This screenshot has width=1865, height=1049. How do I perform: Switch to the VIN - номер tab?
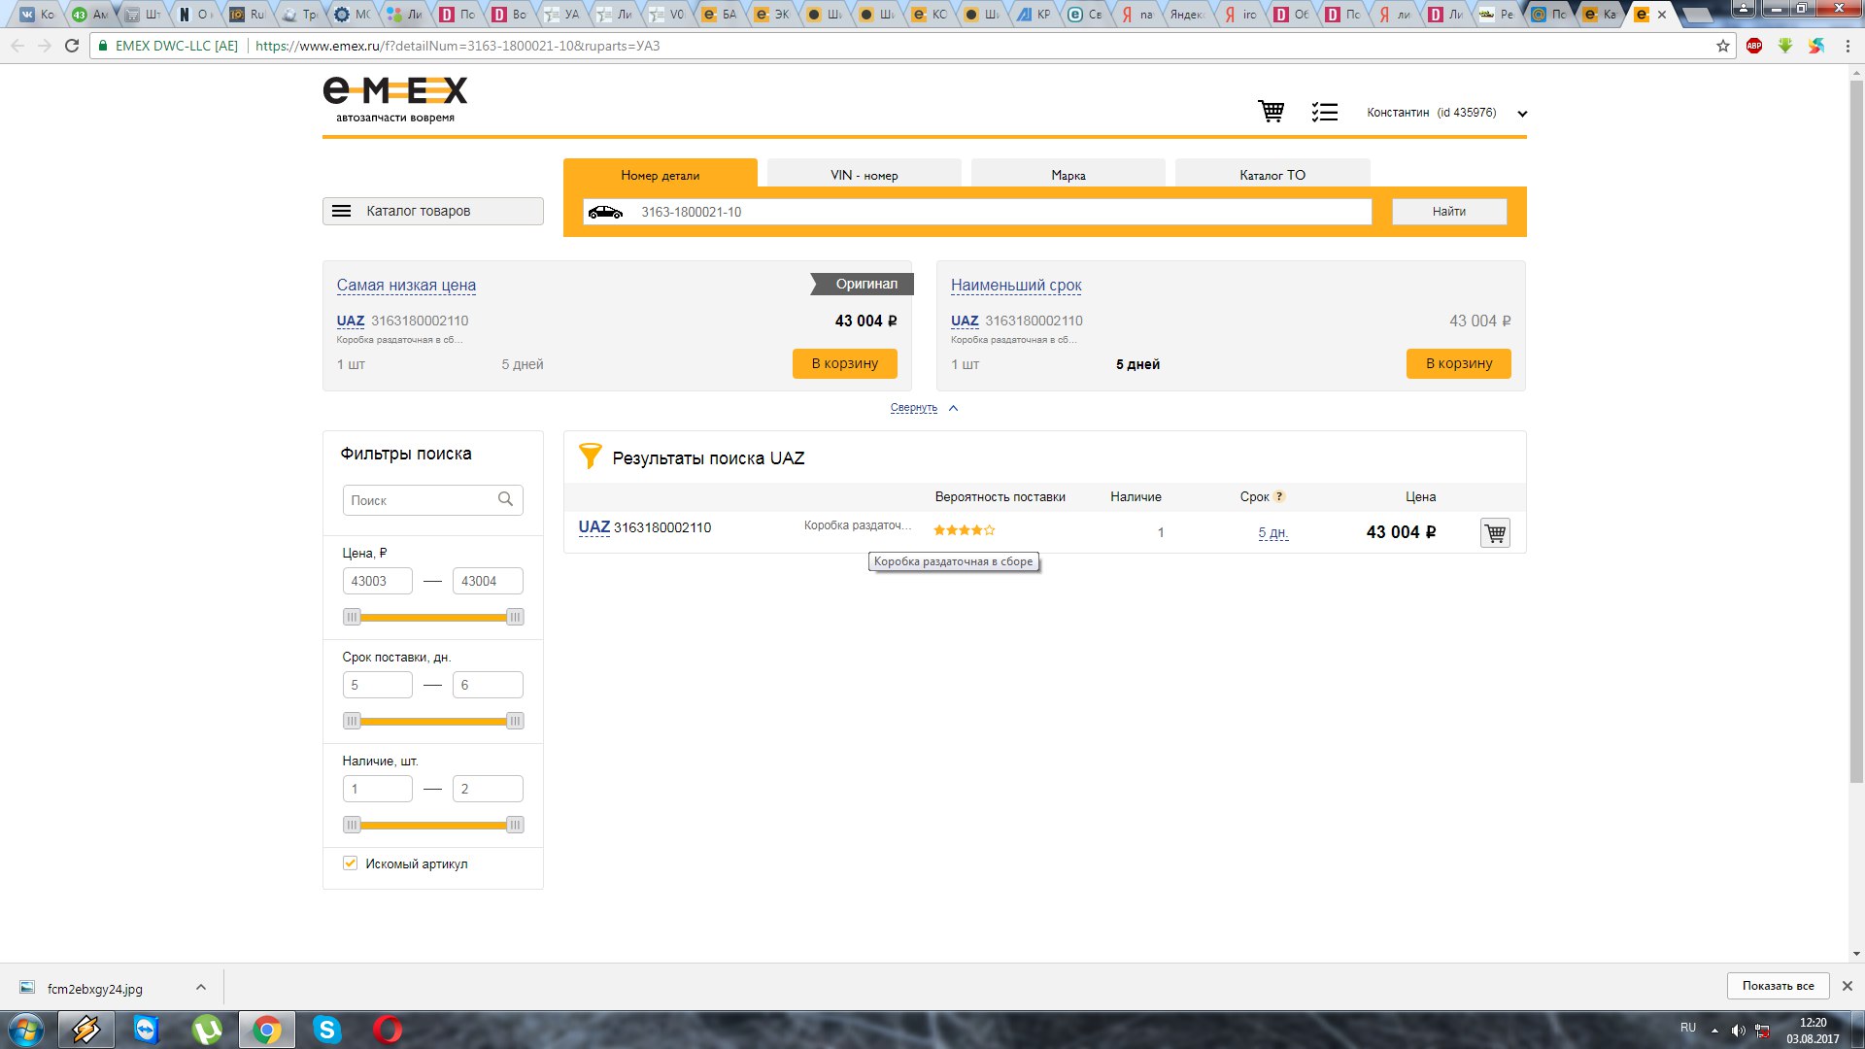click(x=864, y=175)
